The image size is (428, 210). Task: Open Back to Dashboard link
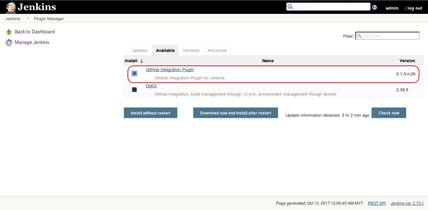[35, 32]
